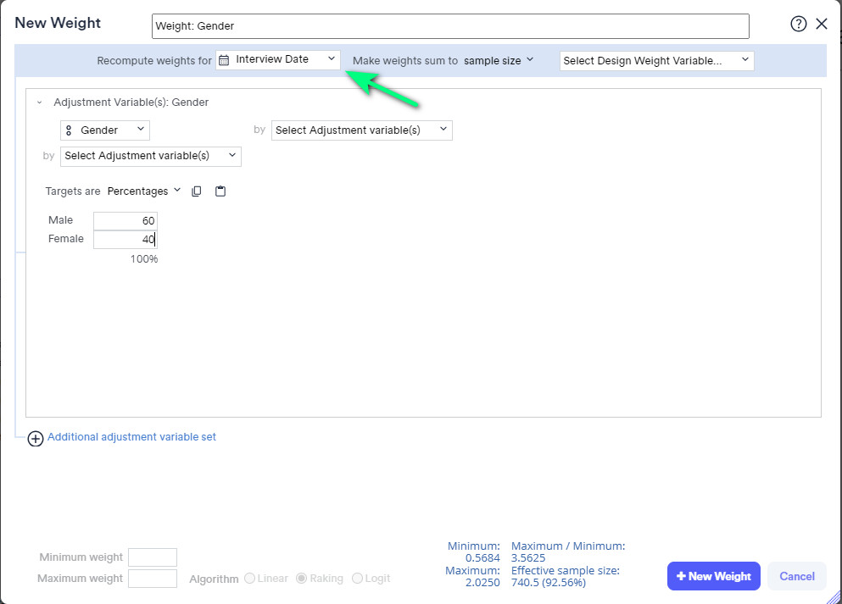Click the Female target value field
Viewport: 842px width, 604px height.
pos(125,239)
